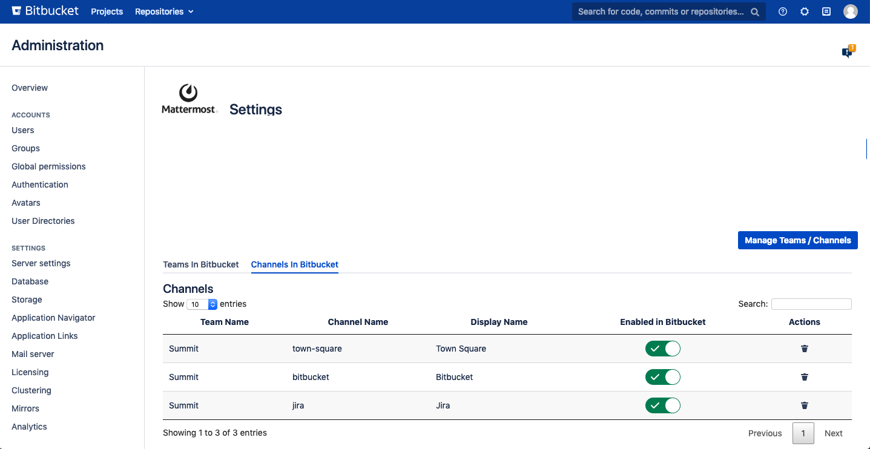The image size is (870, 449).
Task: Turn off the jira channel toggle
Action: click(663, 405)
